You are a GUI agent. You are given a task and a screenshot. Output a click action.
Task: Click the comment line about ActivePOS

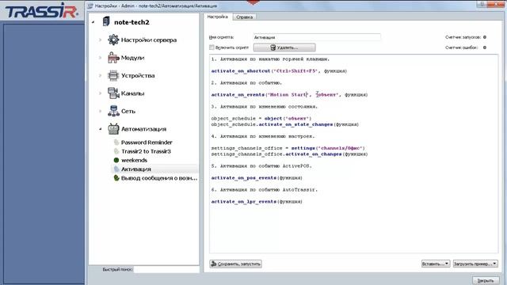click(261, 165)
